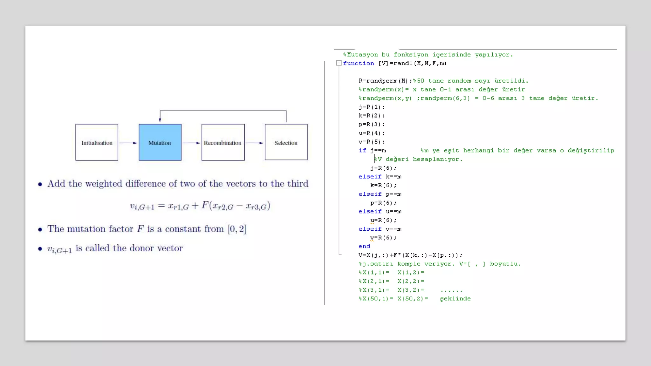
Task: Click underlined warning variable v=R(6)
Action: [x=372, y=238]
